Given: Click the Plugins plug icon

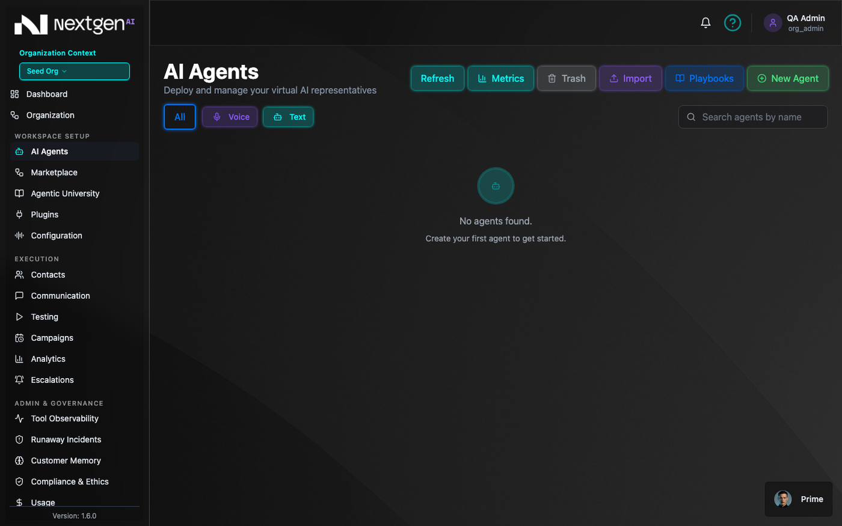Looking at the screenshot, I should point(19,215).
